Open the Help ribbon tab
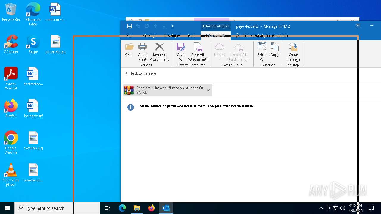 tap(192, 35)
